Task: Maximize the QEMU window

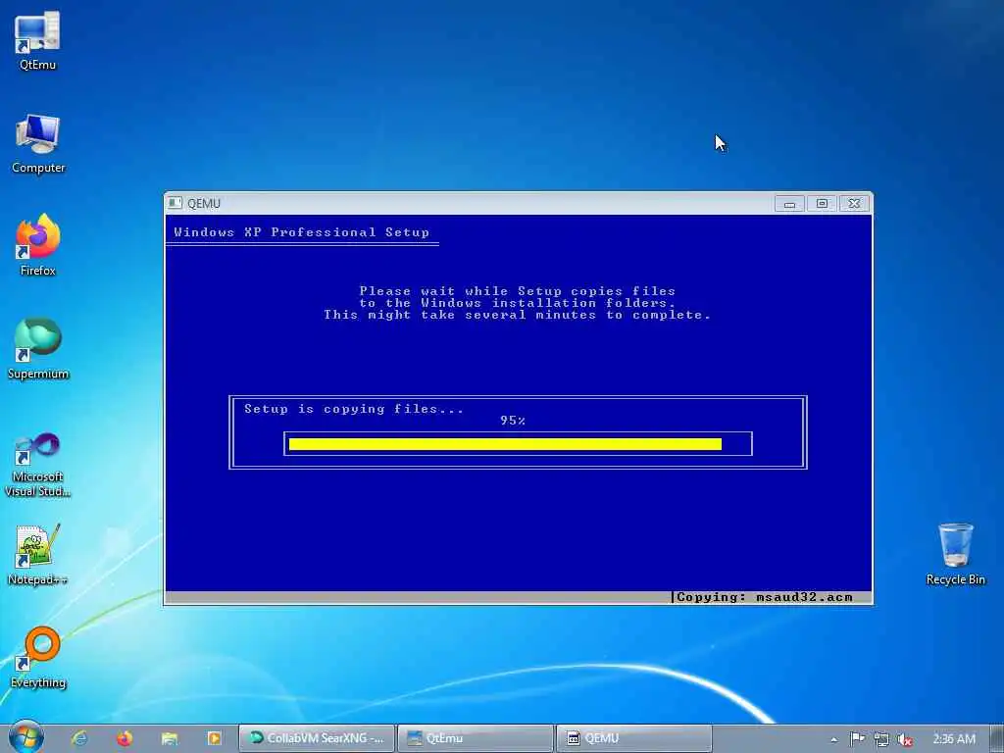Action: pos(822,204)
